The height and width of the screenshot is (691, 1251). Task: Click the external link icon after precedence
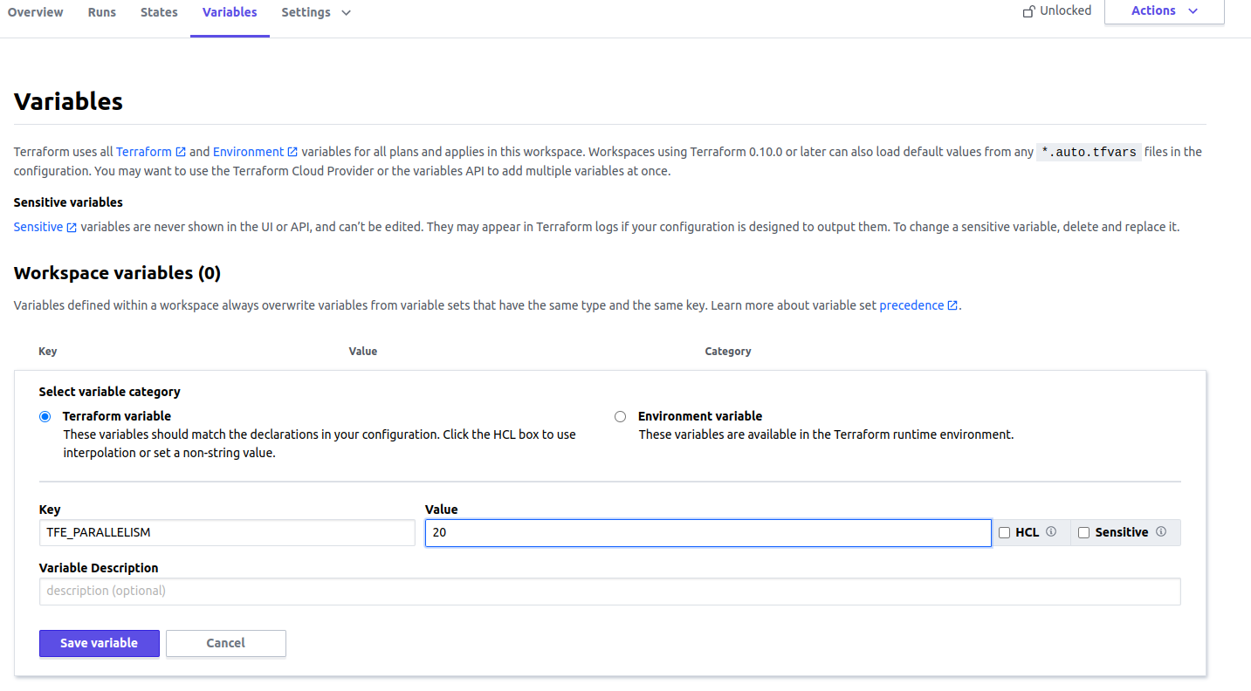point(952,304)
